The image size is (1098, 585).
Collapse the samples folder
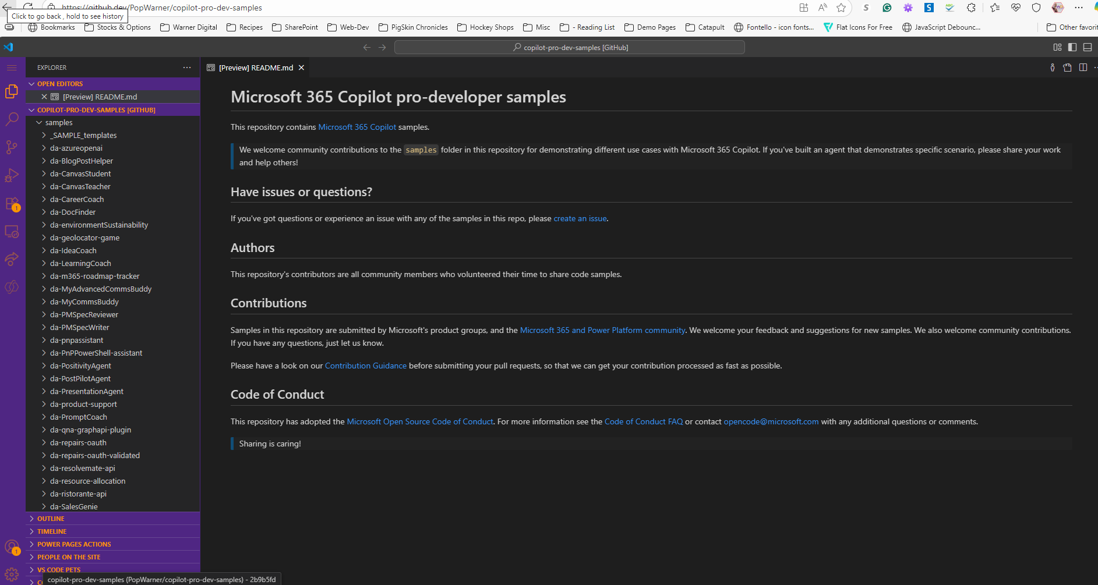[113, 123]
